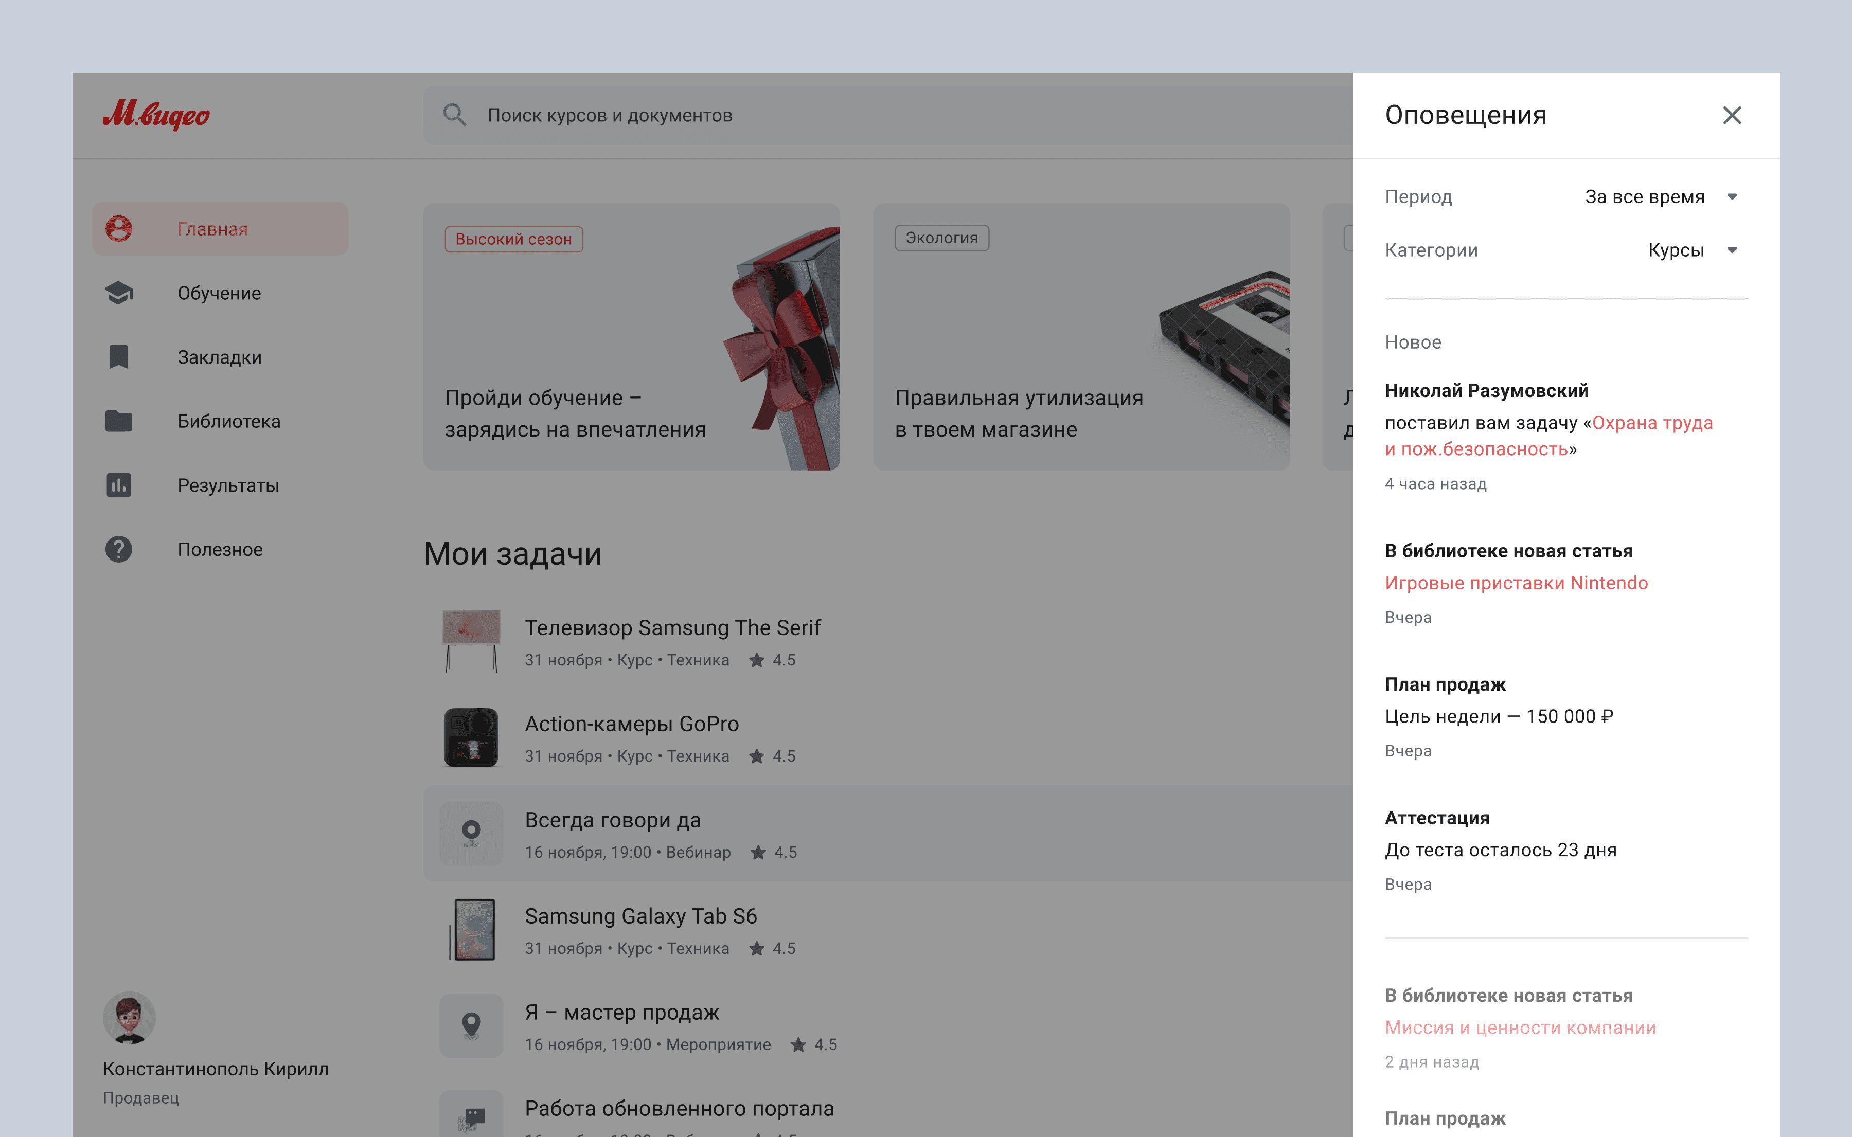The width and height of the screenshot is (1852, 1137).
Task: Click the search magnifier icon
Action: 454,115
